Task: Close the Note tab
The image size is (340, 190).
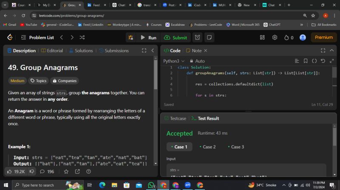Action: pyautogui.click(x=206, y=50)
